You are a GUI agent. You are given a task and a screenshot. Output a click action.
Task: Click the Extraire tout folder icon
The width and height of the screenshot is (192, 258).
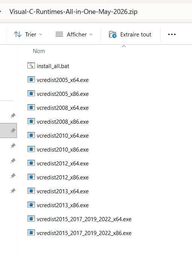pyautogui.click(x=113, y=34)
